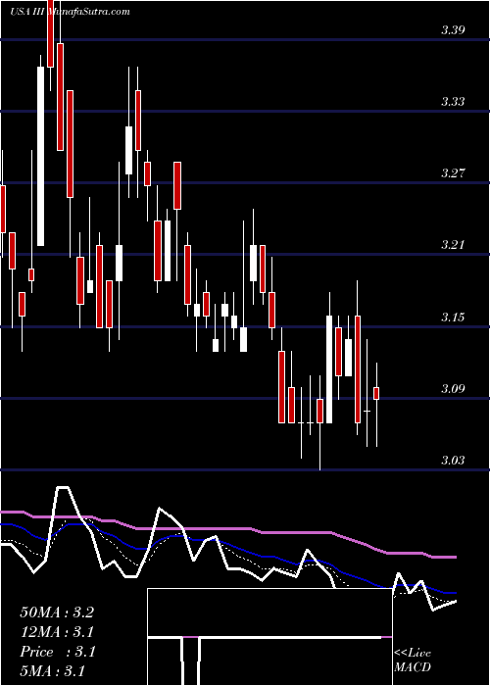The width and height of the screenshot is (490, 686).
Task: Click the 5MA : 3.1 readout
Action: [52, 671]
